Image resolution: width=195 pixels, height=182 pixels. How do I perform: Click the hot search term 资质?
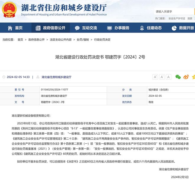[x=190, y=19]
